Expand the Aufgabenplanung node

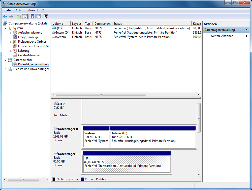(x=10, y=33)
